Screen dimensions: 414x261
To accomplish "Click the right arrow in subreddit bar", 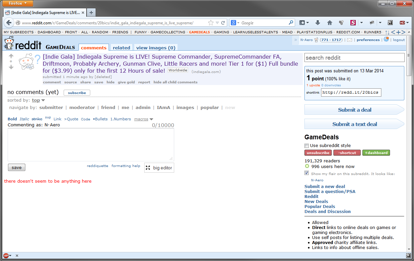I will (403, 32).
